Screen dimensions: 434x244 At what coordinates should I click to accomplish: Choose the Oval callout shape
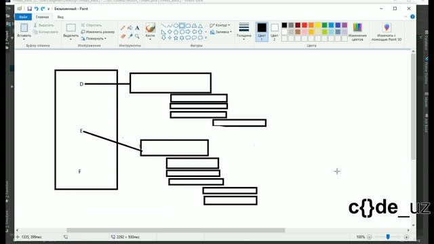pyautogui.click(x=194, y=38)
